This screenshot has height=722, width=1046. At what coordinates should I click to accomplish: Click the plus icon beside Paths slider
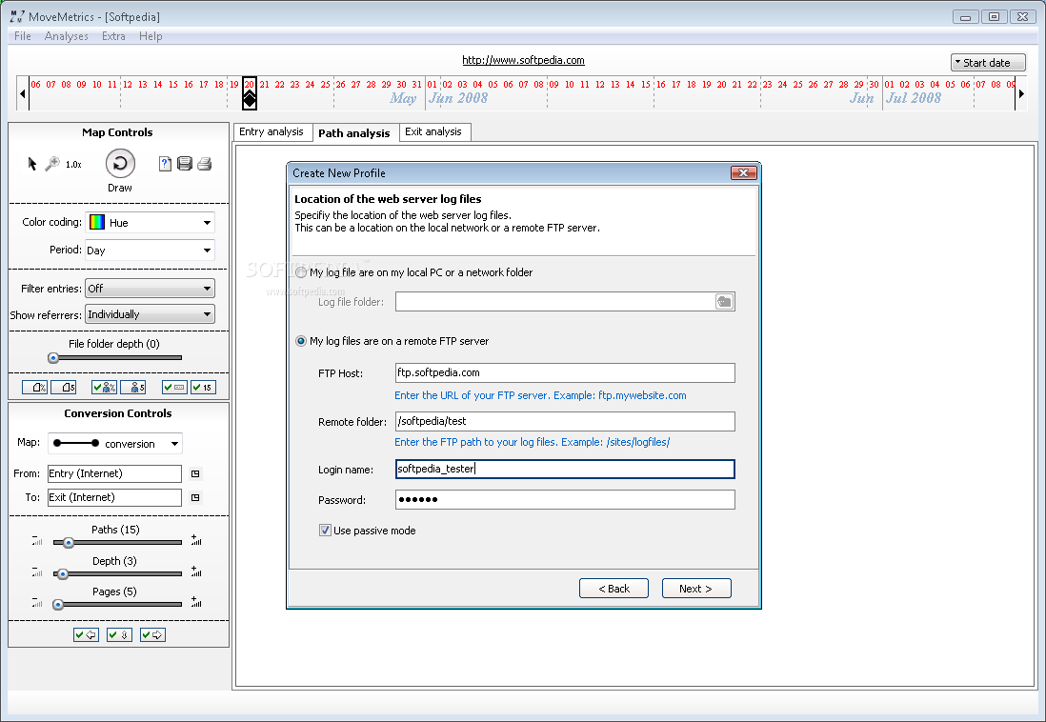click(196, 540)
